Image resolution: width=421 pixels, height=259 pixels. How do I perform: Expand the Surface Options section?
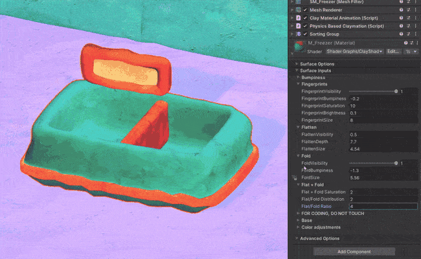point(317,64)
